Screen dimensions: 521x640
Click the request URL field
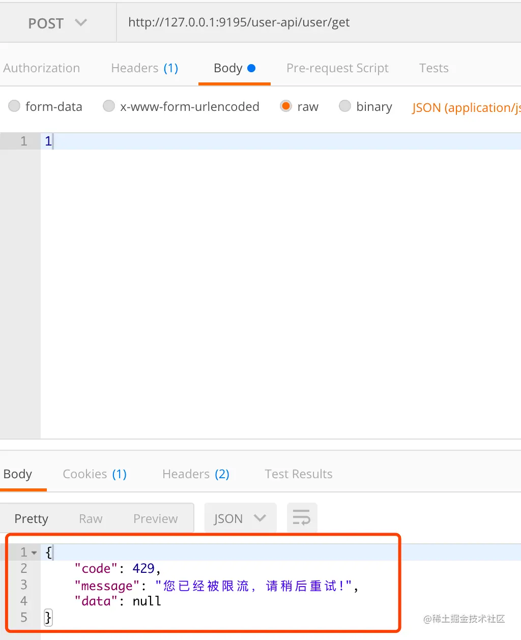[319, 22]
